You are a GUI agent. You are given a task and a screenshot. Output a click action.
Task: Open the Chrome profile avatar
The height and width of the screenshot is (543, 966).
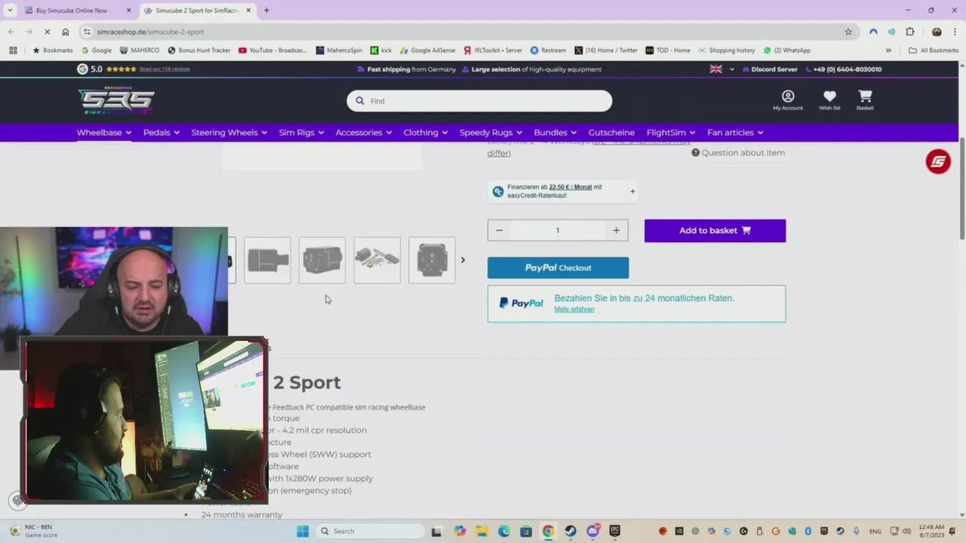(x=937, y=32)
